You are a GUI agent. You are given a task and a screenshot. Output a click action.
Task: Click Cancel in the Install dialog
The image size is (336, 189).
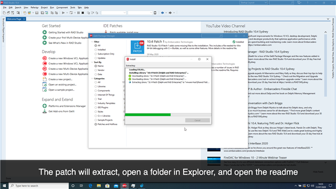pos(197,120)
